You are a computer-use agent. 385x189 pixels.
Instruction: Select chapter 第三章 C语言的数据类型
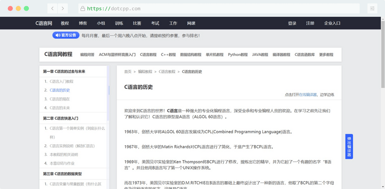(x=63, y=174)
